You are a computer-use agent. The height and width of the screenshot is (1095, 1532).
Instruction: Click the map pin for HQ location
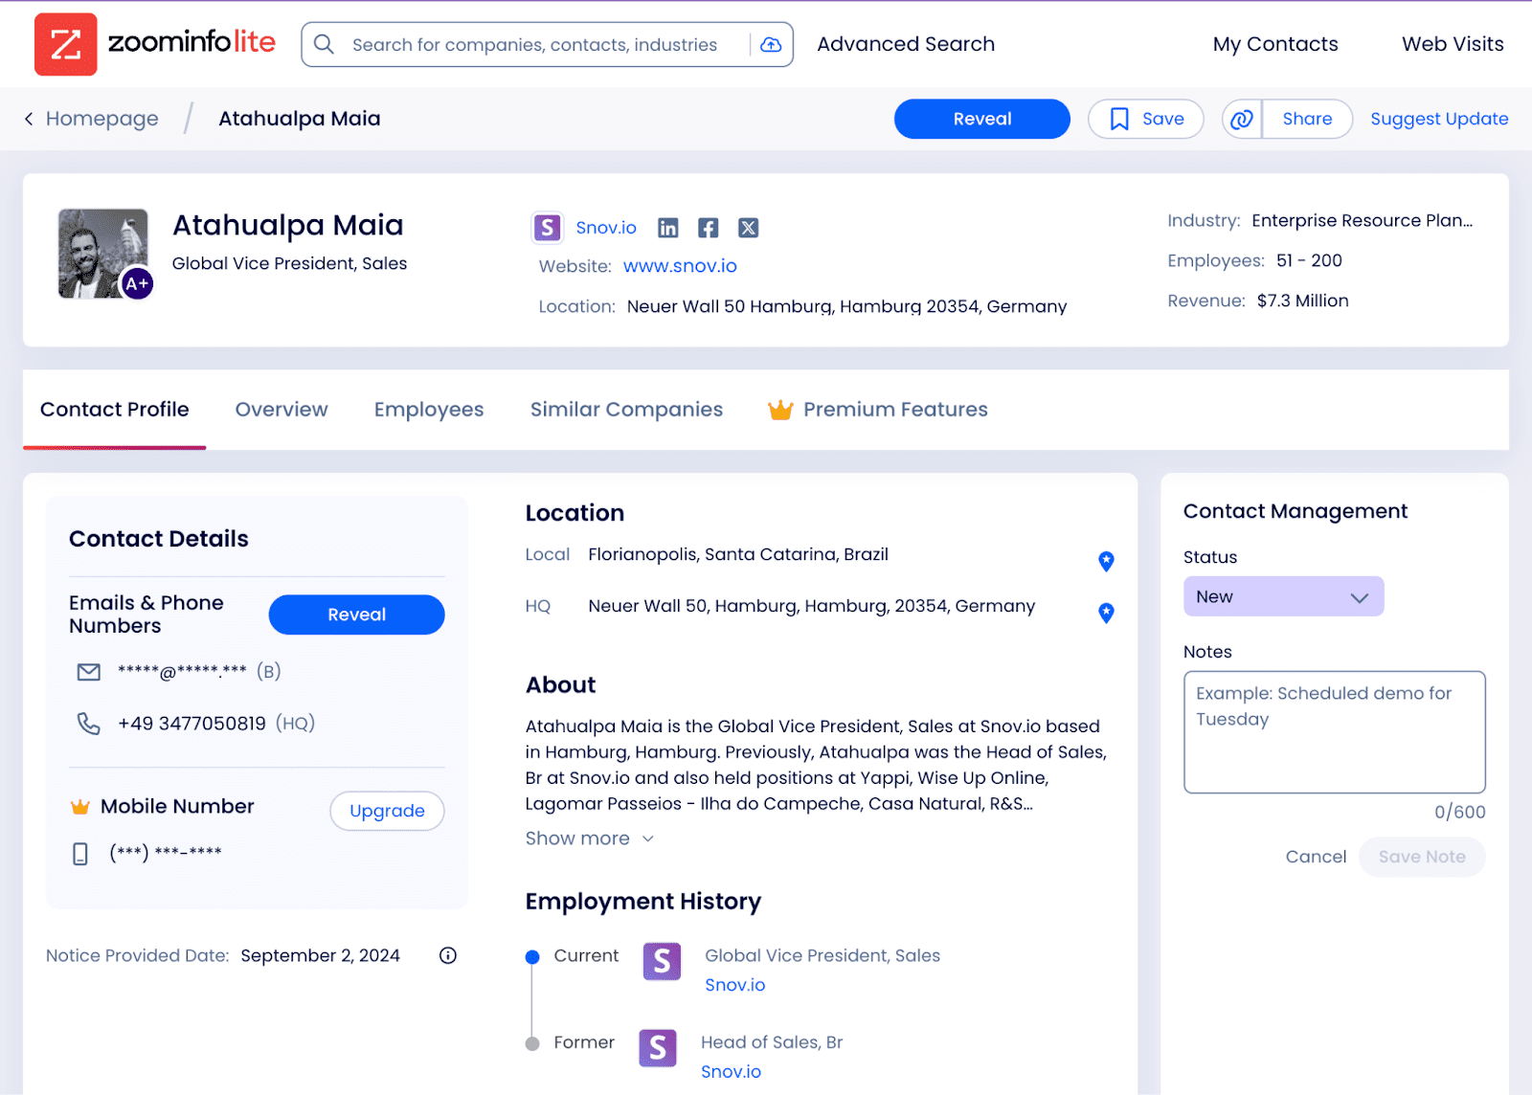1106,613
